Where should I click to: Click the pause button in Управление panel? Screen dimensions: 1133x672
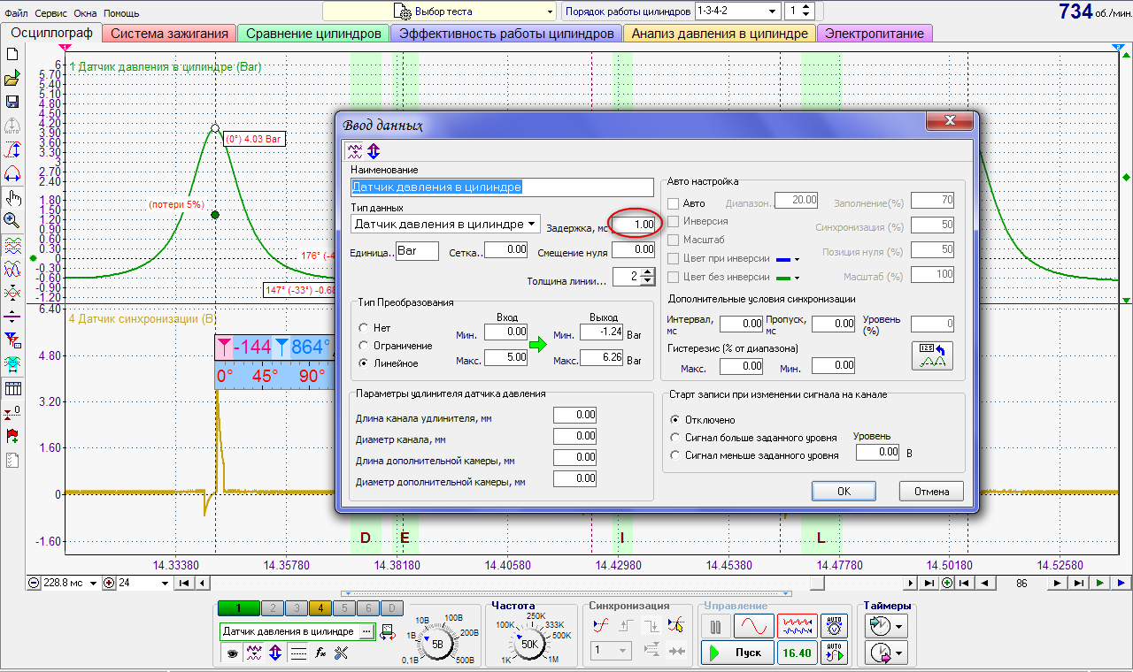click(x=715, y=627)
